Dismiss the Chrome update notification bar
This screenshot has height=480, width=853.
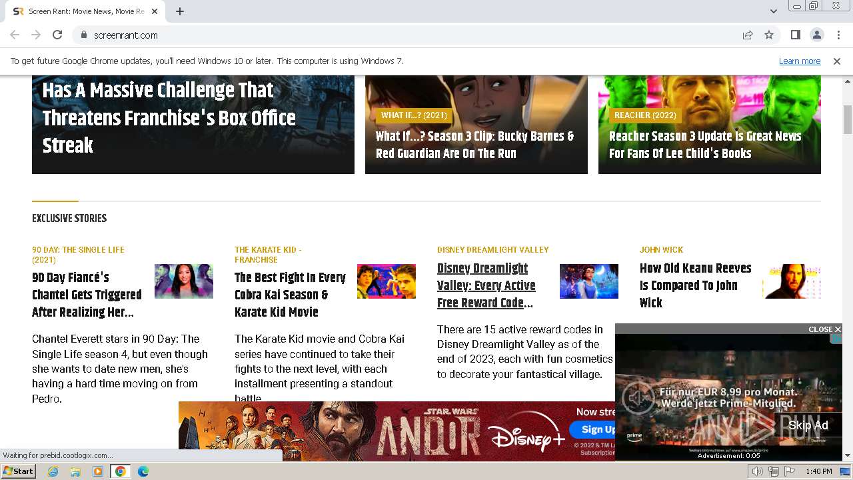[837, 61]
